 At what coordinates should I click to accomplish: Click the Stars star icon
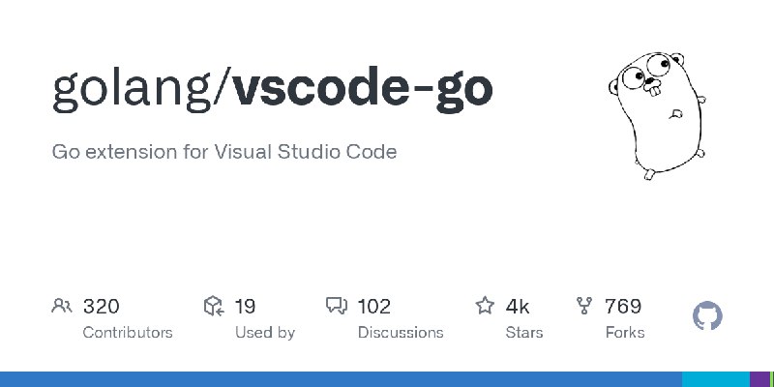(485, 306)
